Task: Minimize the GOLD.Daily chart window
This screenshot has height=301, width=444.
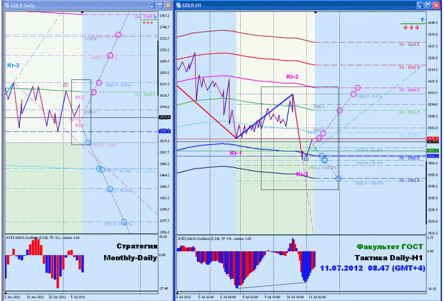Action: pyautogui.click(x=152, y=5)
